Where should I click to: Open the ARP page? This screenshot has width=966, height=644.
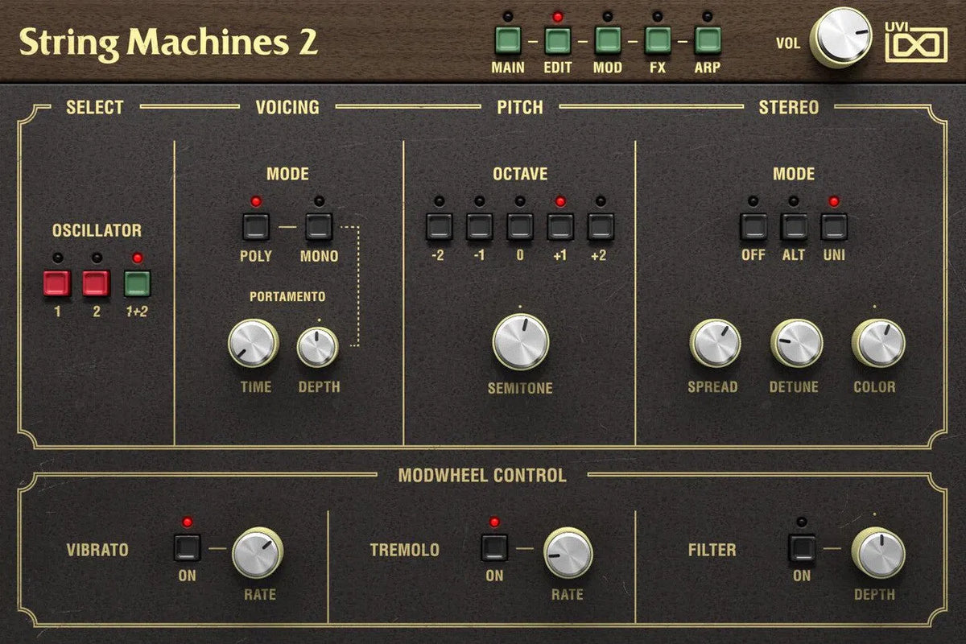tap(707, 38)
